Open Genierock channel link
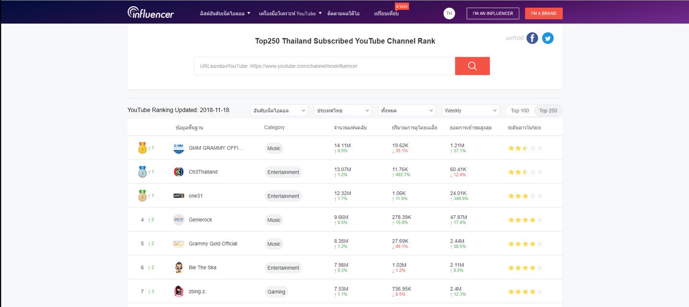The height and width of the screenshot is (307, 689). (200, 220)
